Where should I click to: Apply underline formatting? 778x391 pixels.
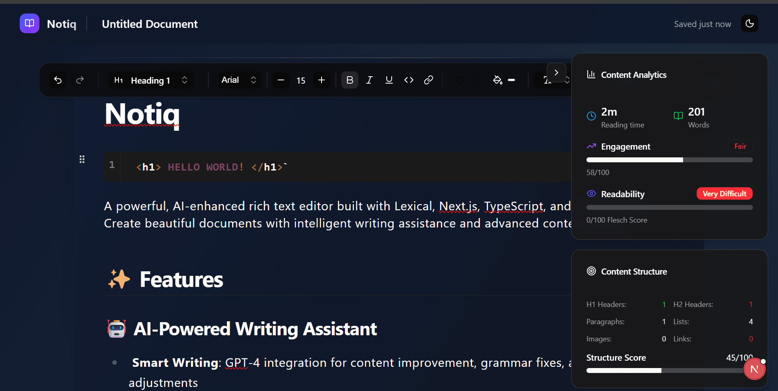[389, 80]
